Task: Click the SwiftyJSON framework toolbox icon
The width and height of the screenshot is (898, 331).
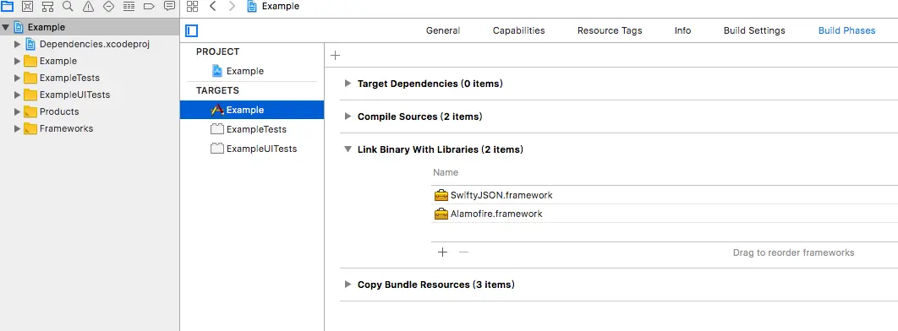Action: tap(441, 195)
